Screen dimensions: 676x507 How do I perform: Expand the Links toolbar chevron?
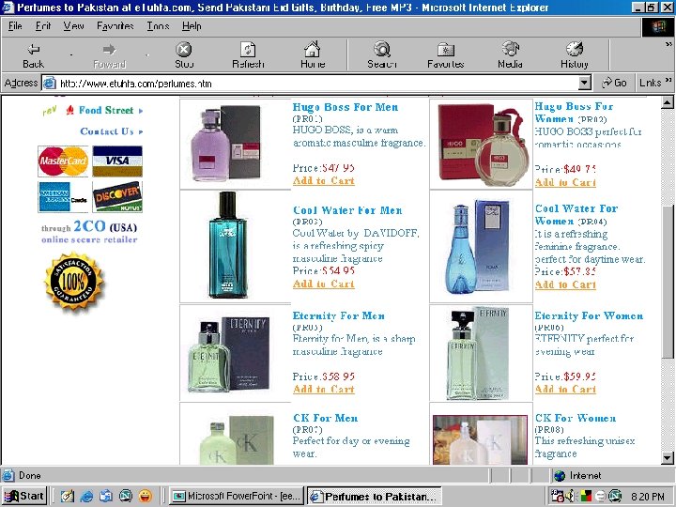[x=668, y=80]
